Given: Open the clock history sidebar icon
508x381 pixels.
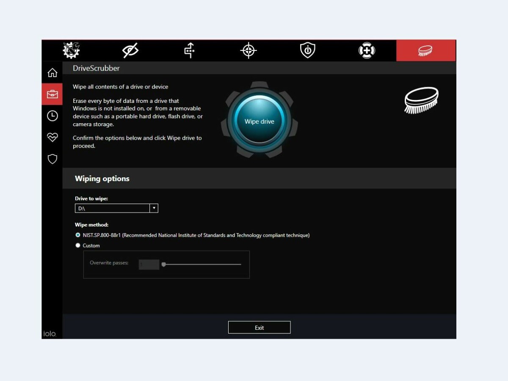Looking at the screenshot, I should point(52,116).
